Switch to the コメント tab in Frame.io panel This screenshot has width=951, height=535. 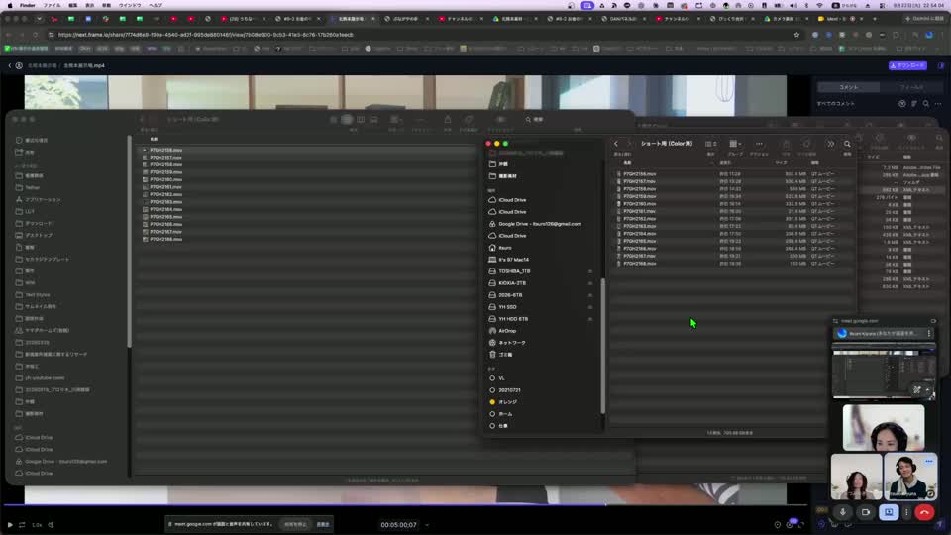849,87
